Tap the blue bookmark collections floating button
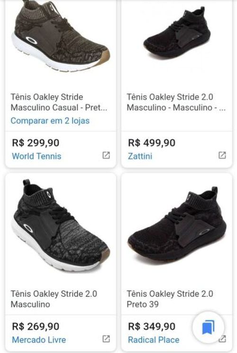This screenshot has height=353, width=237. (209, 327)
